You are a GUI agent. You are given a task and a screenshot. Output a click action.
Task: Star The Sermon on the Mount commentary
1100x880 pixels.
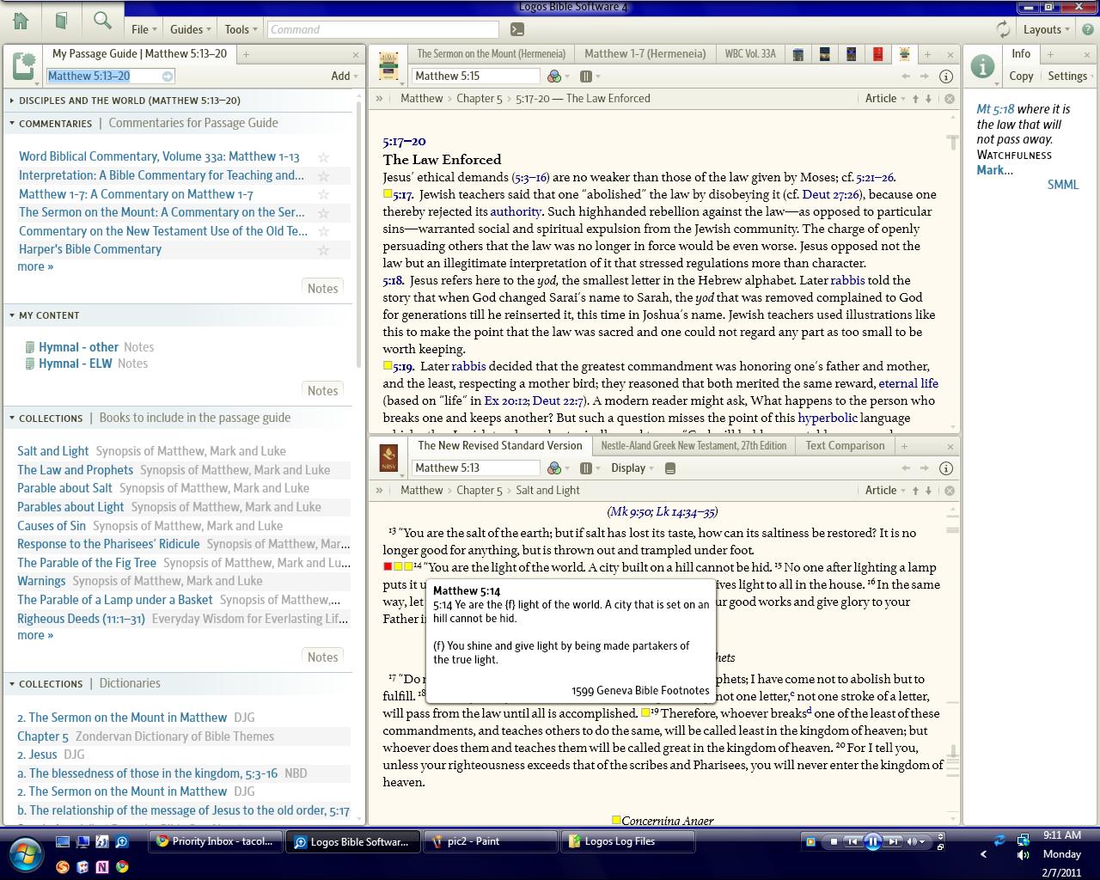323,213
